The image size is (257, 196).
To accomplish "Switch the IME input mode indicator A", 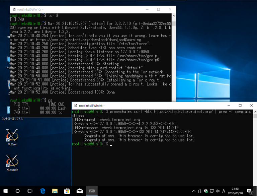I will click(x=224, y=191).
